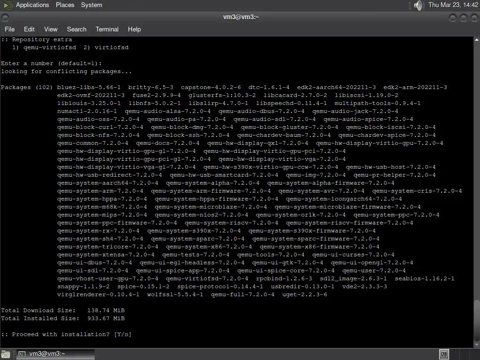Open the Terminal menu
This screenshot has height=360, width=480.
(x=107, y=30)
